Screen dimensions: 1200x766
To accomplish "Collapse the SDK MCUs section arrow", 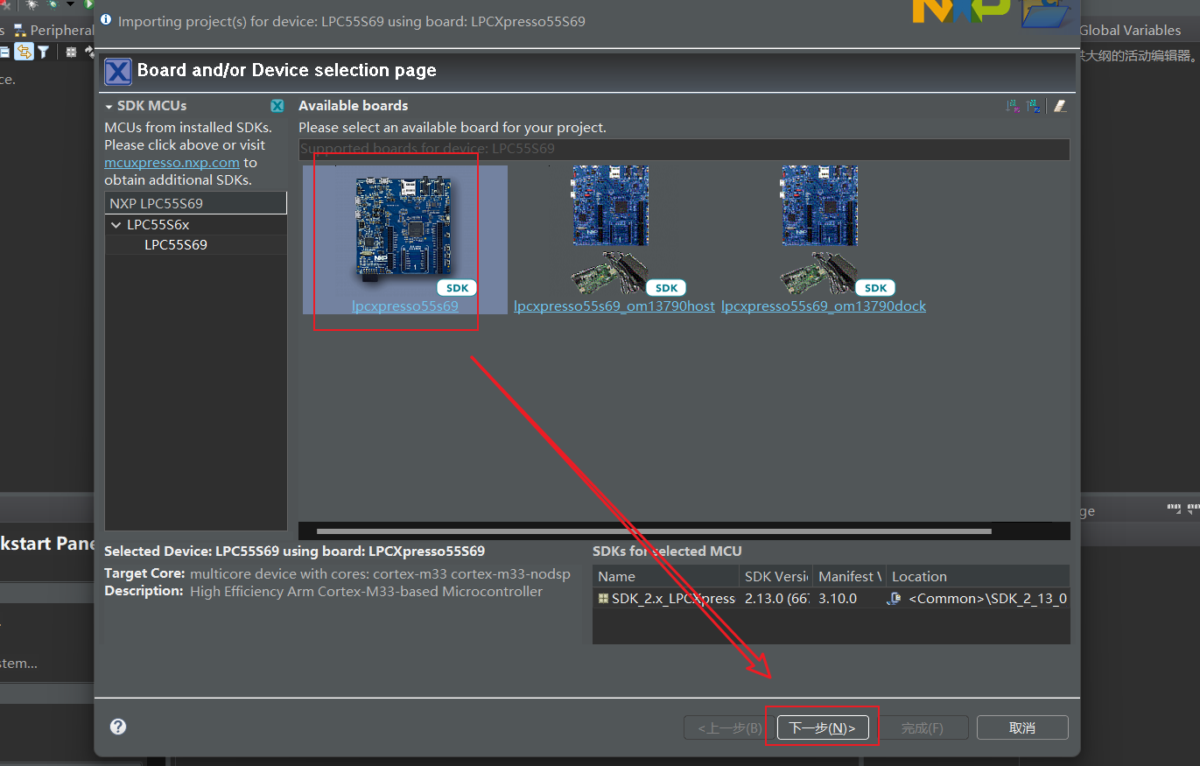I will tap(109, 106).
